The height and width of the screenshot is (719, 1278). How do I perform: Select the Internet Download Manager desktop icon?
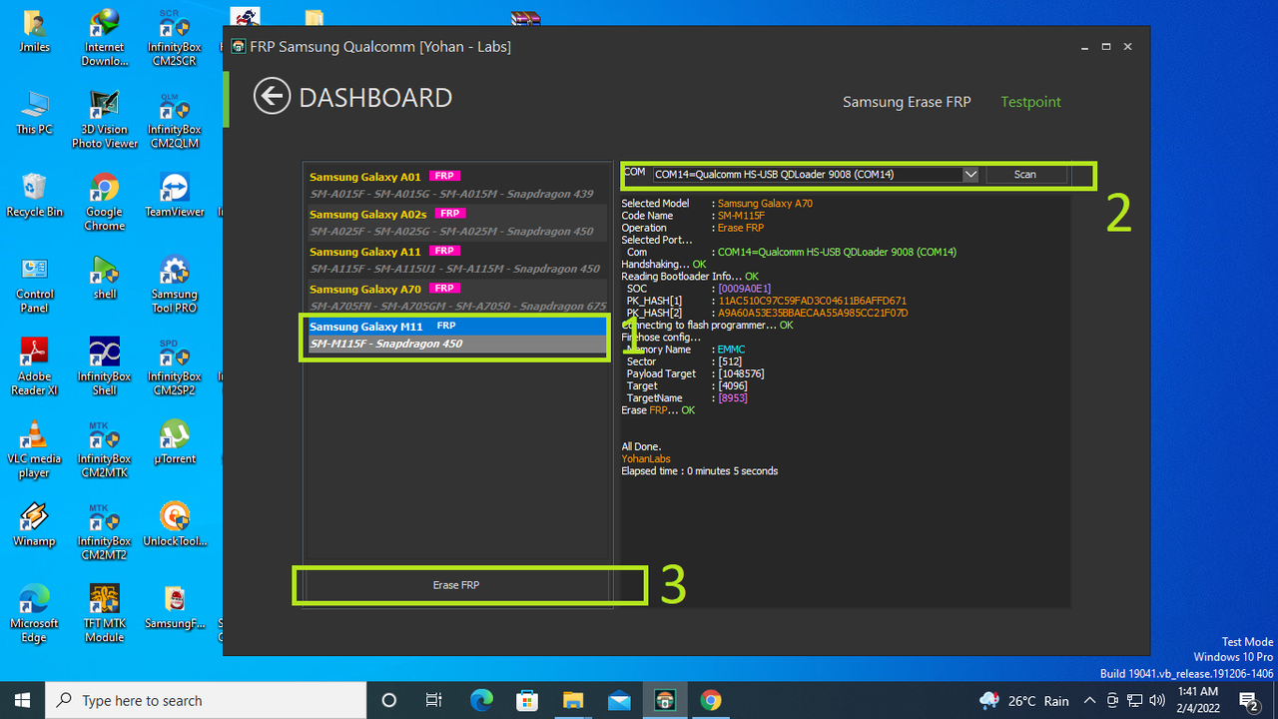(x=104, y=37)
